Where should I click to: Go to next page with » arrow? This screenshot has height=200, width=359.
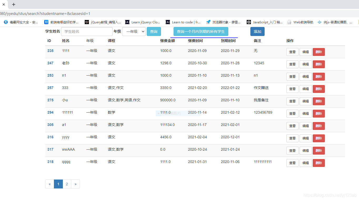pos(75,184)
